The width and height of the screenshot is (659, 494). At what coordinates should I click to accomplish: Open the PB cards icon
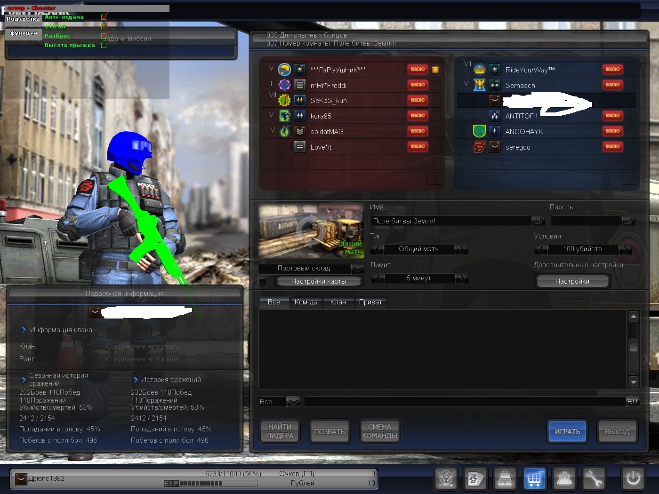pos(475,479)
